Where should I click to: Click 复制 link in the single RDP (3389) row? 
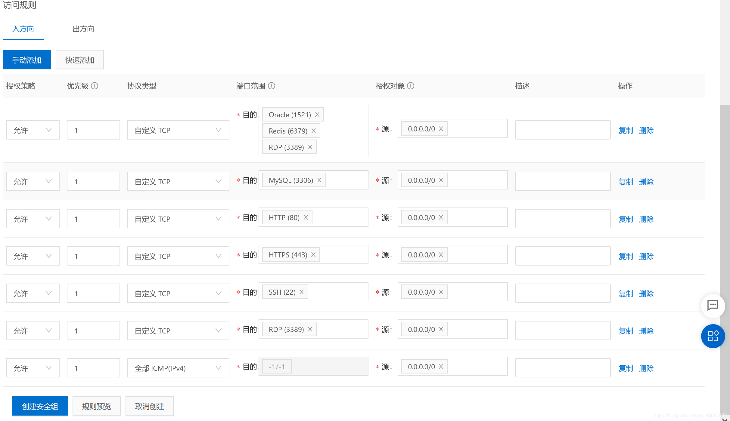tap(626, 331)
